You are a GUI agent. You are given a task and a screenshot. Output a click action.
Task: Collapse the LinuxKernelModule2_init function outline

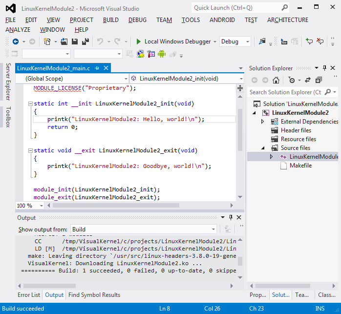tap(30, 104)
